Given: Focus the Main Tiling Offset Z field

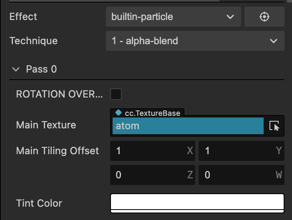Looking at the screenshot, I should [x=152, y=175].
